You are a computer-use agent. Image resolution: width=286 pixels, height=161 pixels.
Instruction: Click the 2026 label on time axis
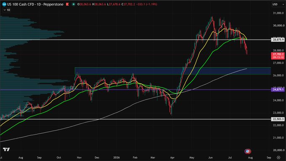[116, 157]
